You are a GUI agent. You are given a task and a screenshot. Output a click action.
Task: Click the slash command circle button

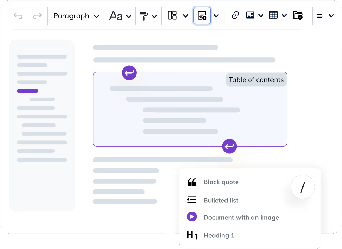(x=302, y=186)
